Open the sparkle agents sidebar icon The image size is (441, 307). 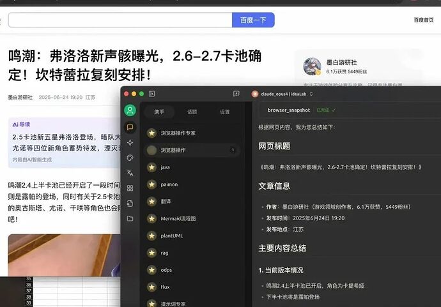[130, 142]
